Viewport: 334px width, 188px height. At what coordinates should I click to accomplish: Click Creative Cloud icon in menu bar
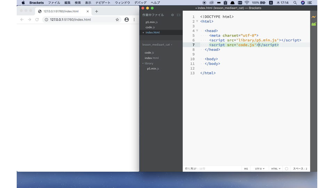[211, 3]
